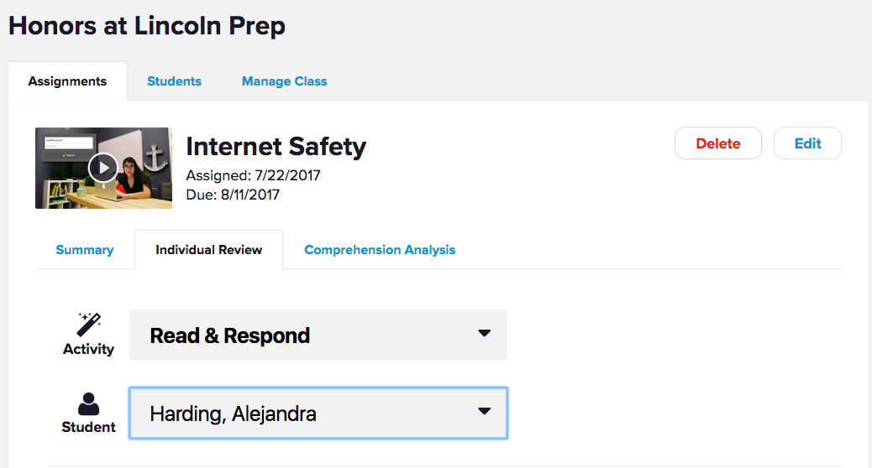The width and height of the screenshot is (872, 468).
Task: Delete the Internet Safety assignment
Action: pyautogui.click(x=717, y=143)
